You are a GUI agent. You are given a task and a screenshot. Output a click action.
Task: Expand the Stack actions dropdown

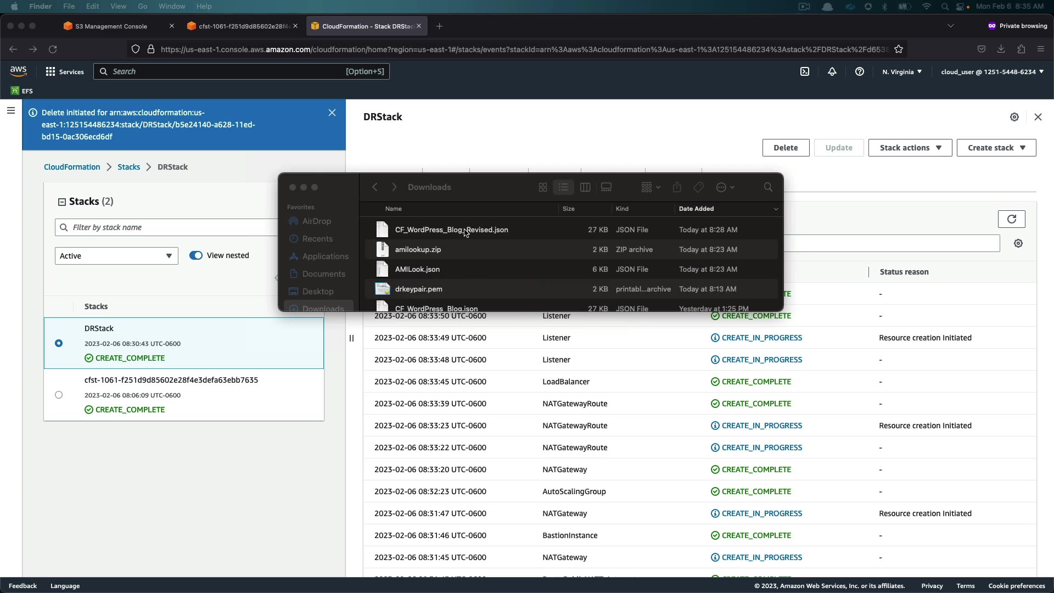click(x=910, y=148)
